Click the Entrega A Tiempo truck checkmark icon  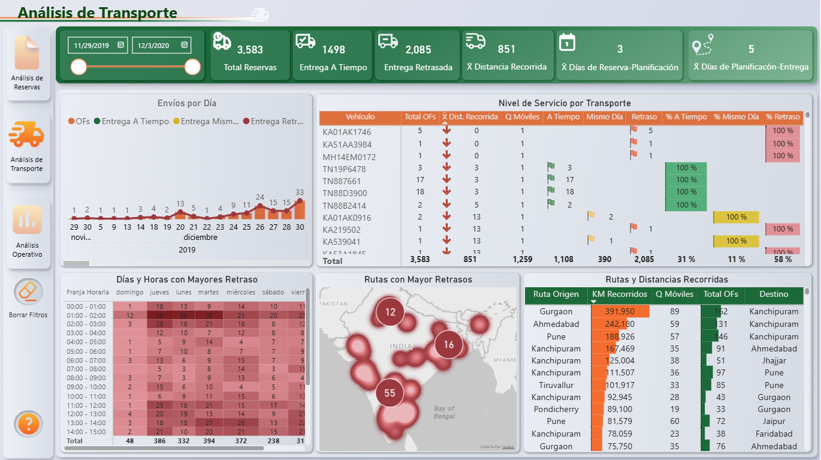[x=306, y=41]
